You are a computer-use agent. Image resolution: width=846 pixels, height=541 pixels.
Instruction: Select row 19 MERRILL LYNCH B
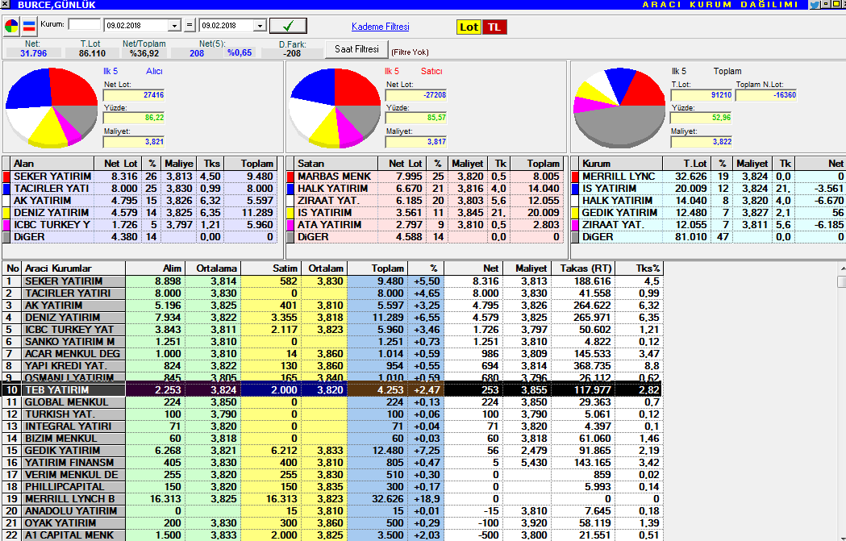332,499
